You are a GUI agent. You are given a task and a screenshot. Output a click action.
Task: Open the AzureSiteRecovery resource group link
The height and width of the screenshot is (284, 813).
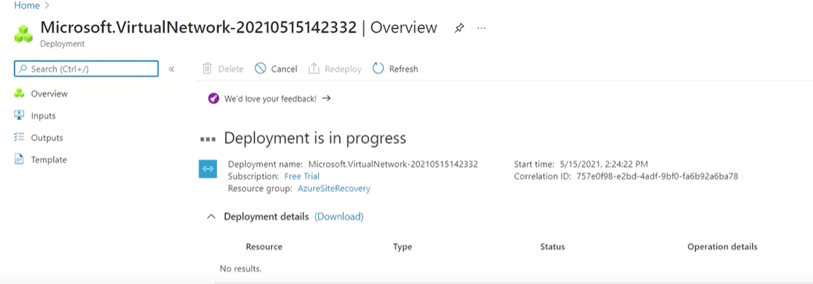coord(334,189)
